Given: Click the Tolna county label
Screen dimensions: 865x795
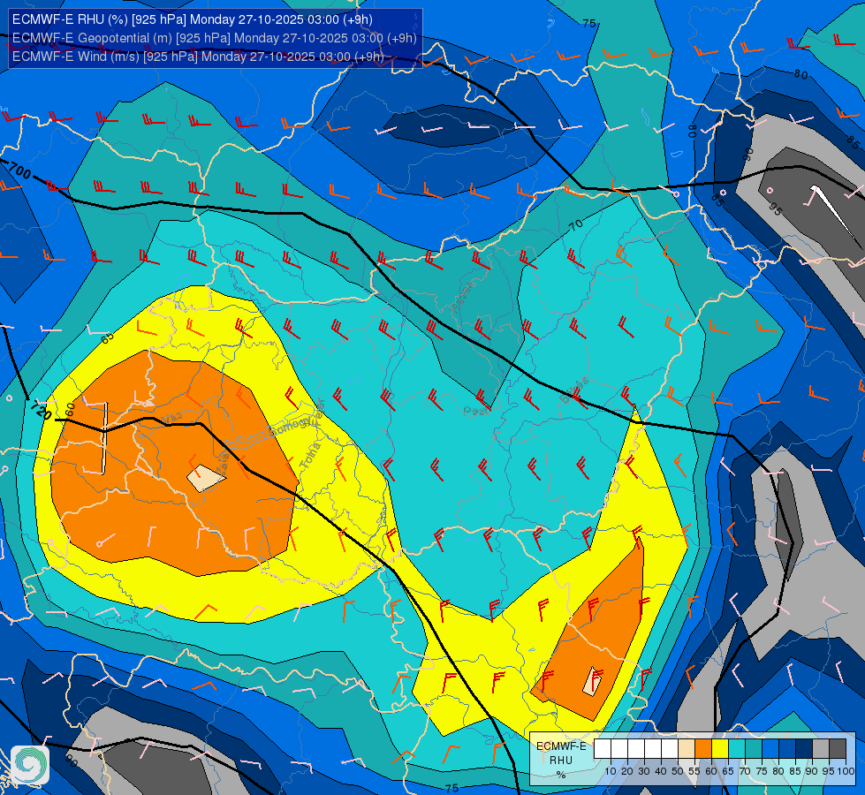Looking at the screenshot, I should pyautogui.click(x=310, y=457).
